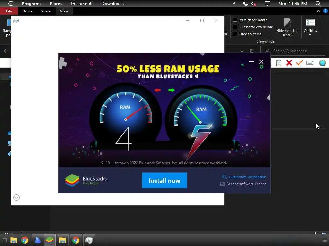Click the Navigation pane ribbon button
Viewport: 329px width, 246px height.
point(6,27)
